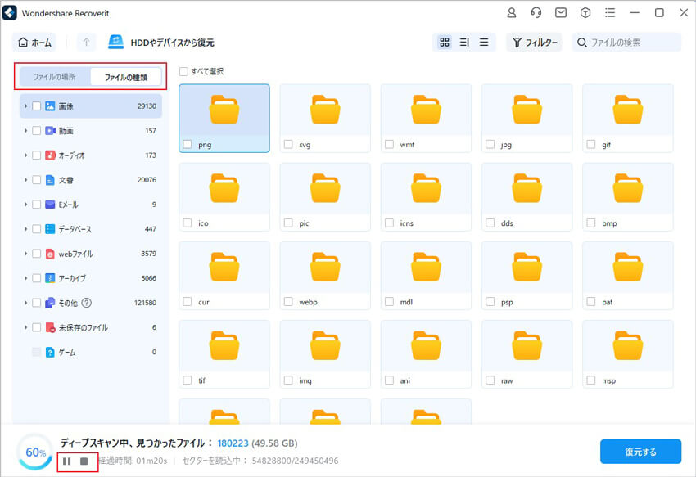
Task: Expand the アーカイブ tree node
Action: [x=25, y=278]
